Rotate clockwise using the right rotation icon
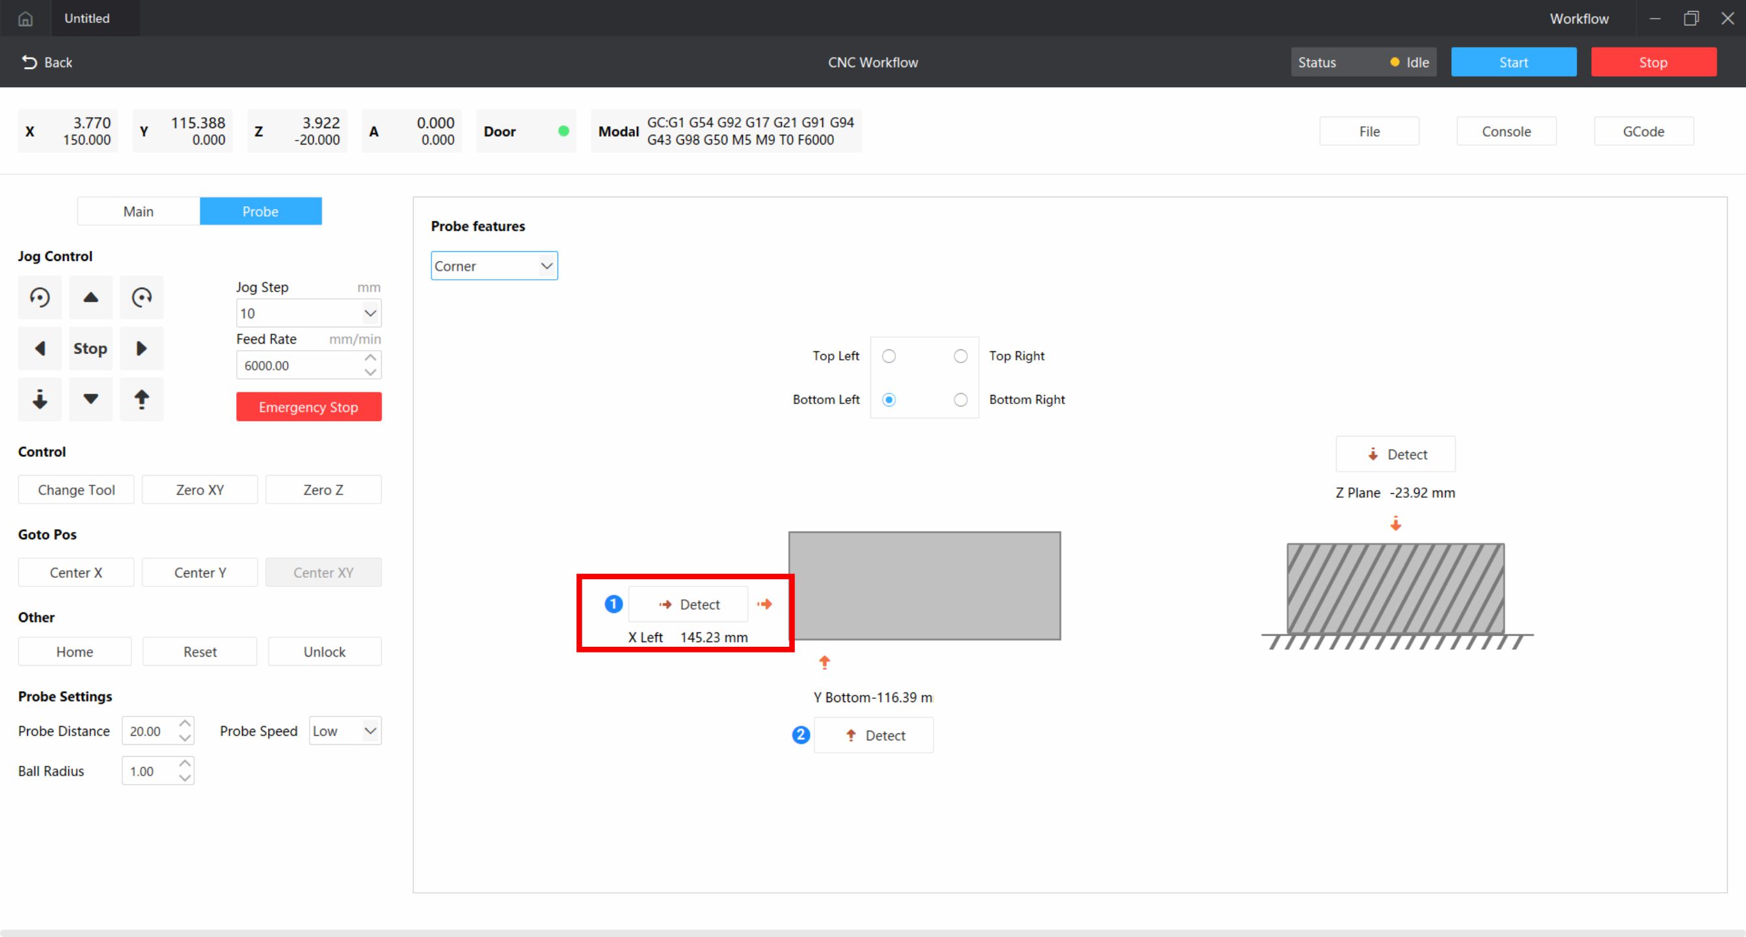Viewport: 1746px width, 937px height. [x=142, y=297]
